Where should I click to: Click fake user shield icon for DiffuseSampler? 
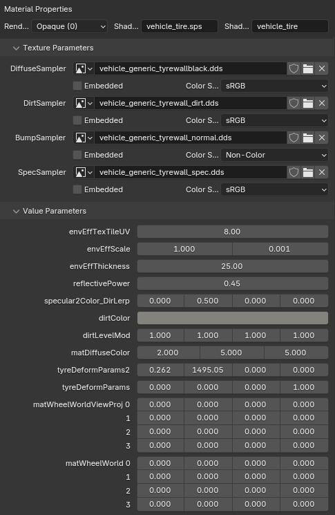pyautogui.click(x=294, y=68)
